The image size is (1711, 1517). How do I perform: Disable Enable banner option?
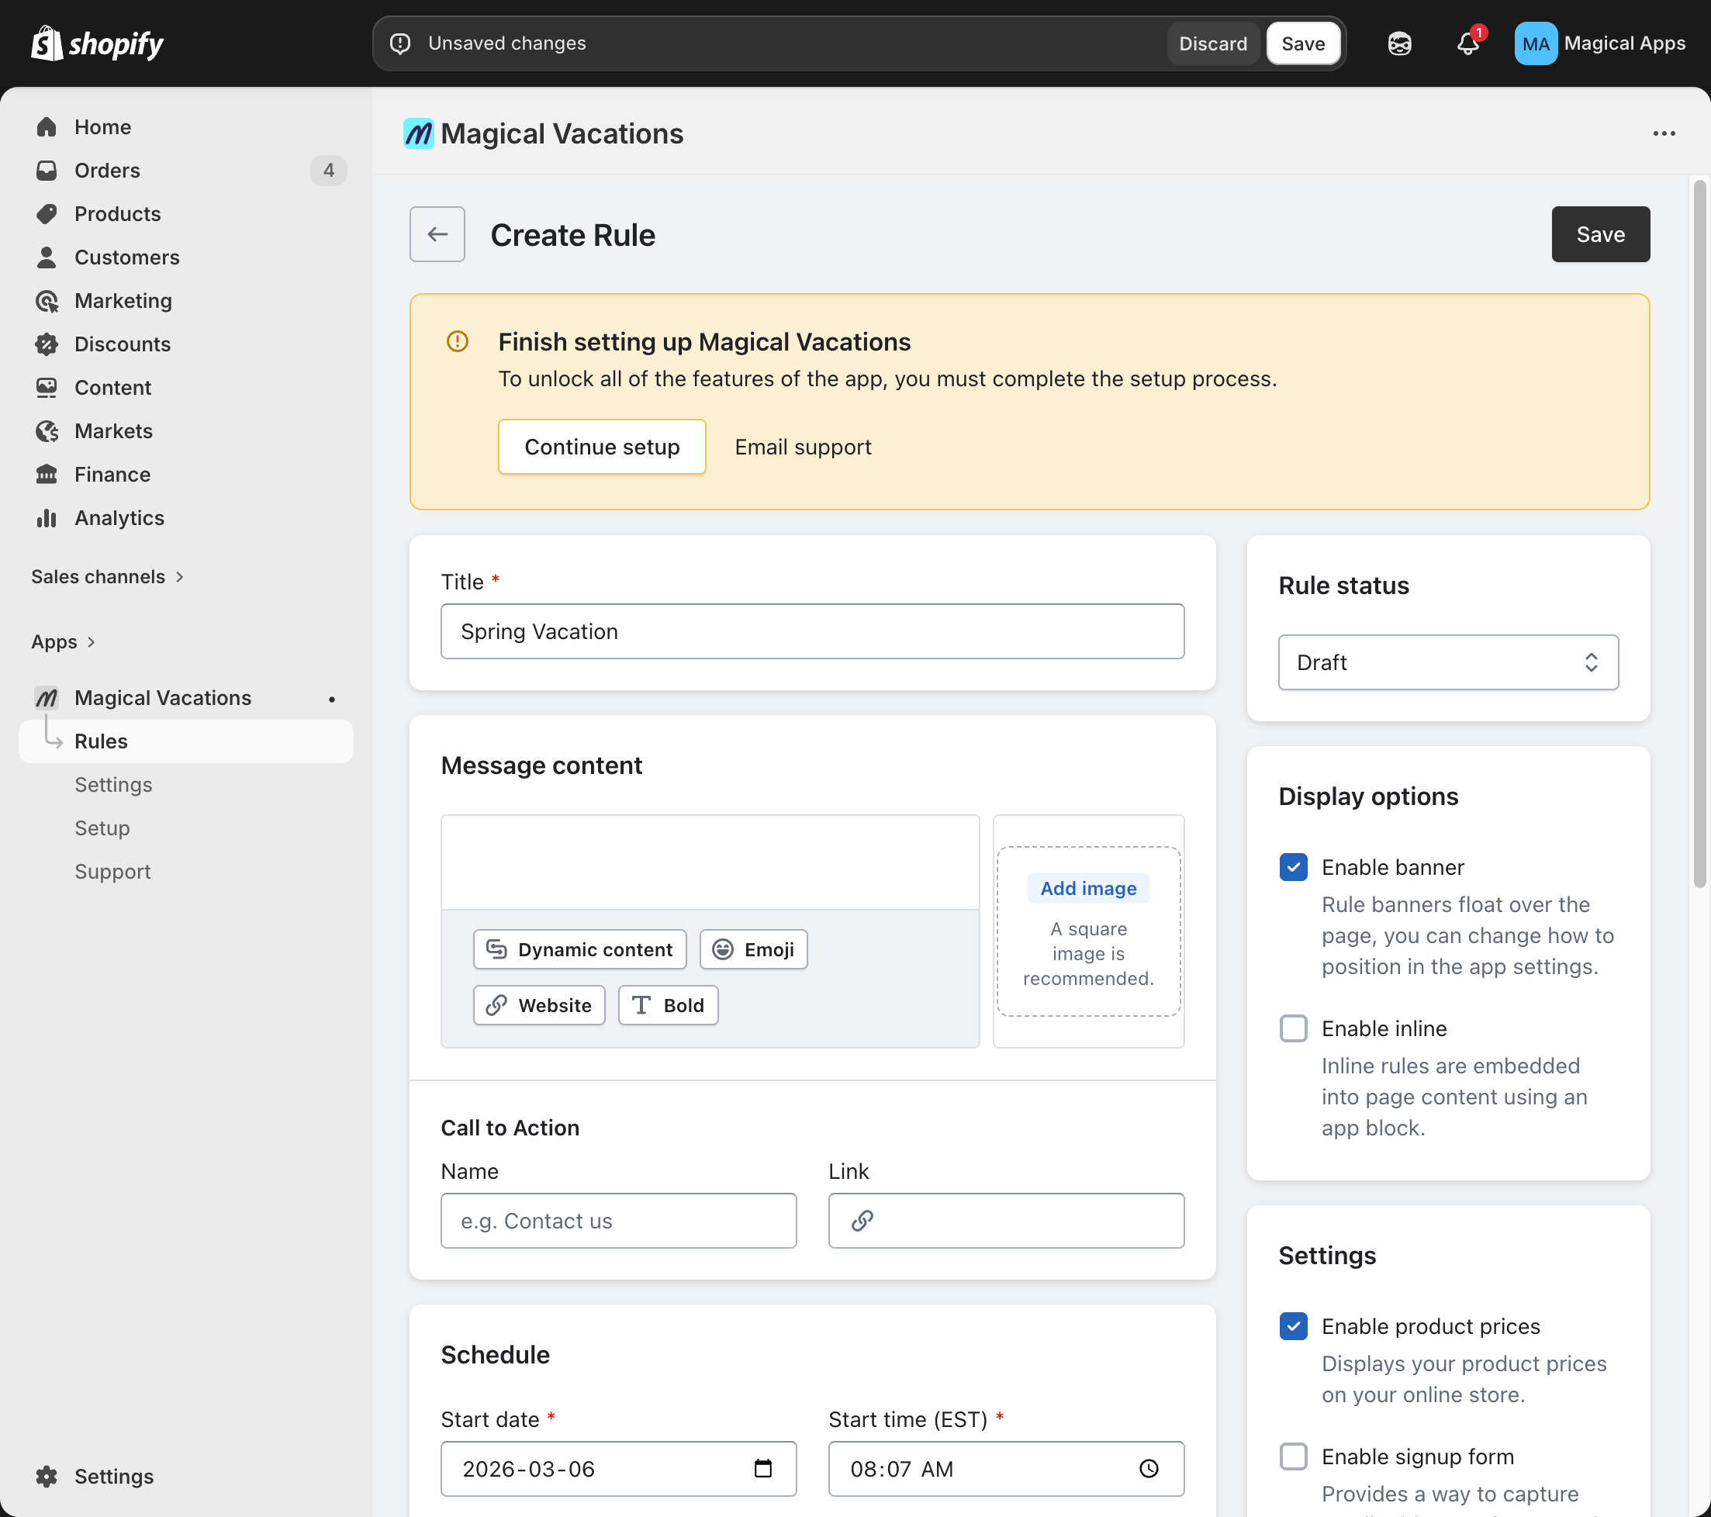click(x=1293, y=867)
